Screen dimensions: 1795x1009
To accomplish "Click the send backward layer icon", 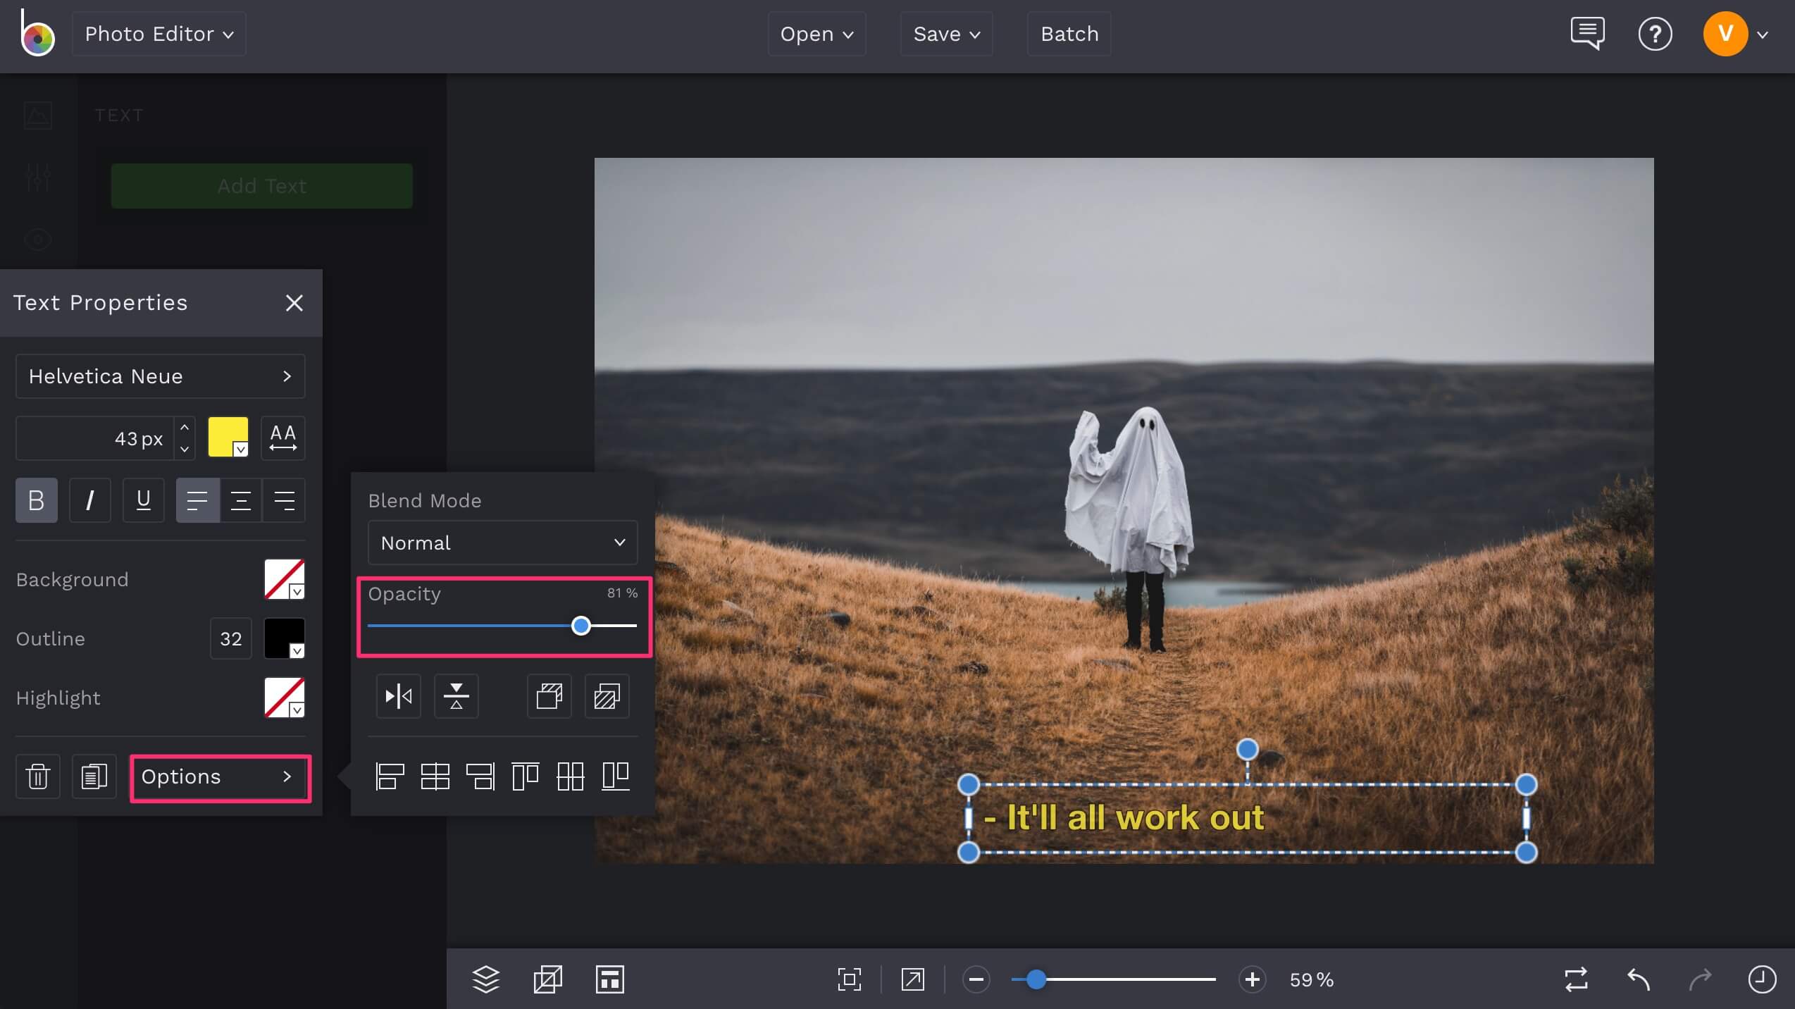I will pyautogui.click(x=606, y=696).
